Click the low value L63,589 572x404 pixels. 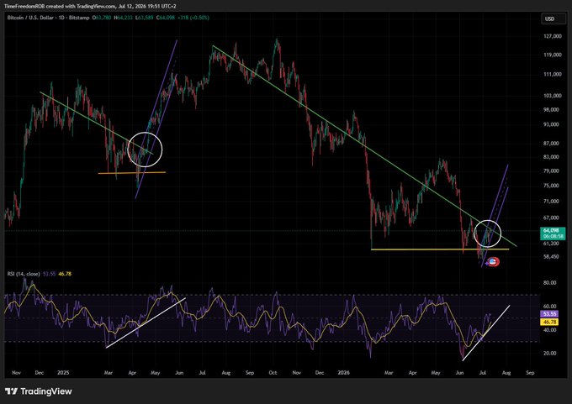click(144, 18)
